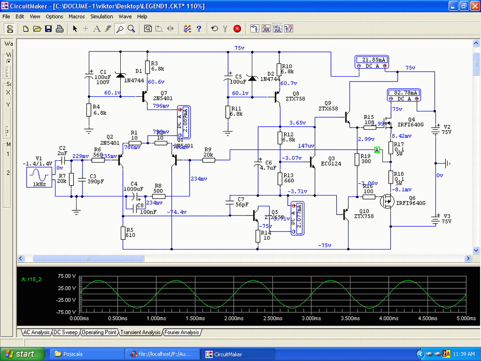
Task: Click waveform label A: r18_2
Action: click(x=31, y=279)
